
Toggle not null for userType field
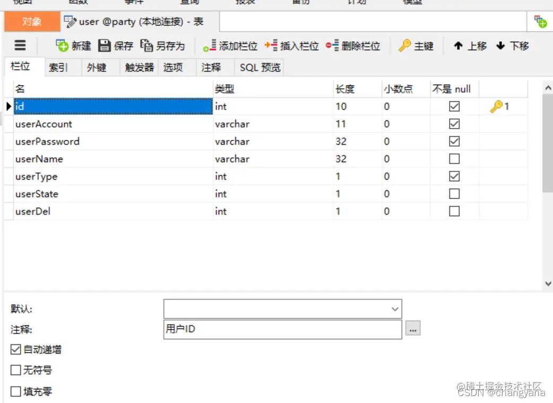coord(454,176)
